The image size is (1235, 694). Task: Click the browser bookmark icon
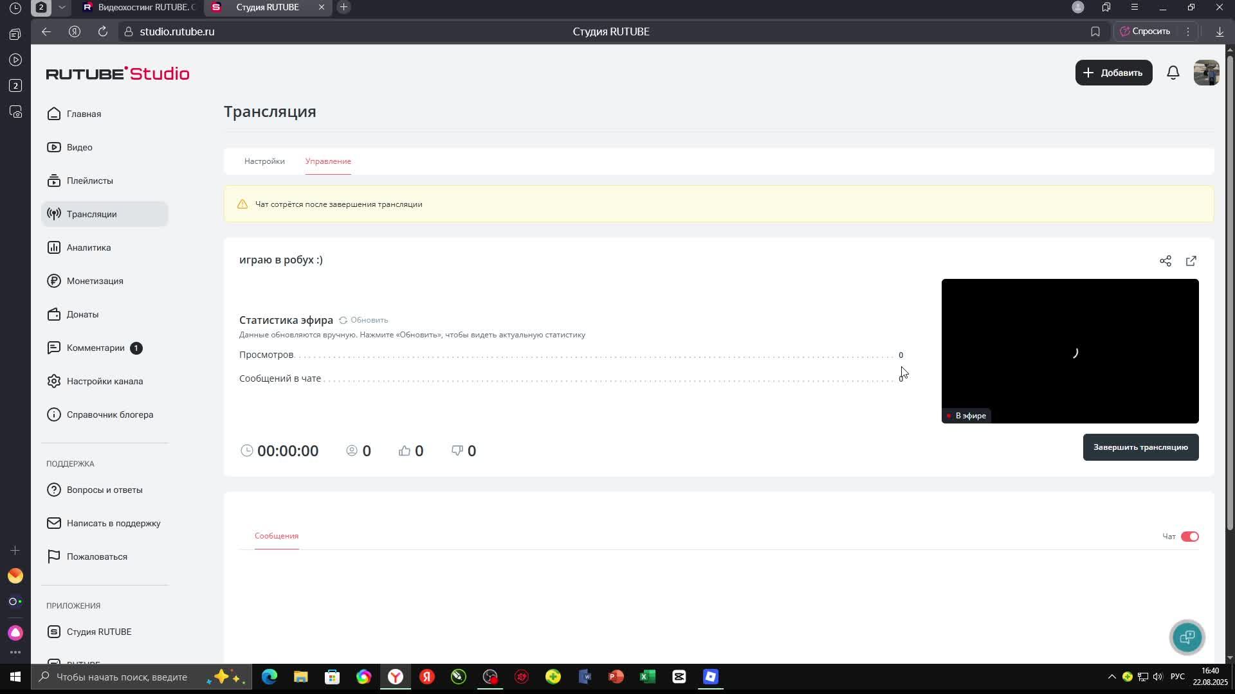pyautogui.click(x=1095, y=31)
